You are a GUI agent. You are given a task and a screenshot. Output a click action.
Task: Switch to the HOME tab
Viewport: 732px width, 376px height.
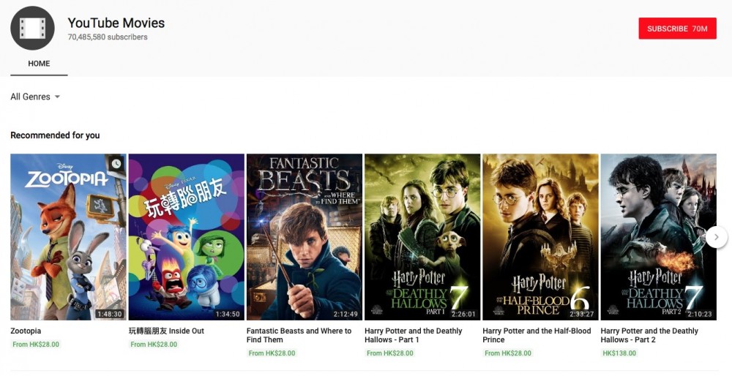pyautogui.click(x=39, y=64)
